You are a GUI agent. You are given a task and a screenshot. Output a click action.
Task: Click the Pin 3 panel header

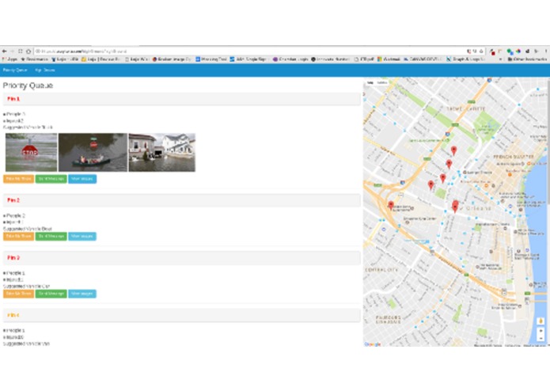[x=182, y=258]
